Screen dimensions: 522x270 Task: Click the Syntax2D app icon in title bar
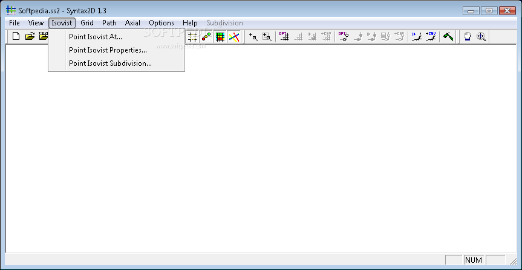[x=11, y=10]
